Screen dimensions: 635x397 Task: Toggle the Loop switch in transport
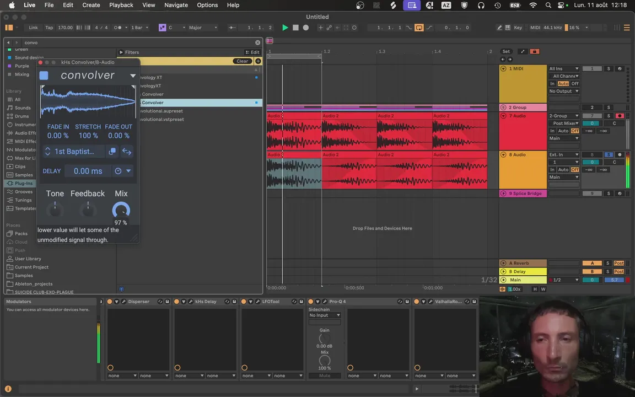(419, 28)
